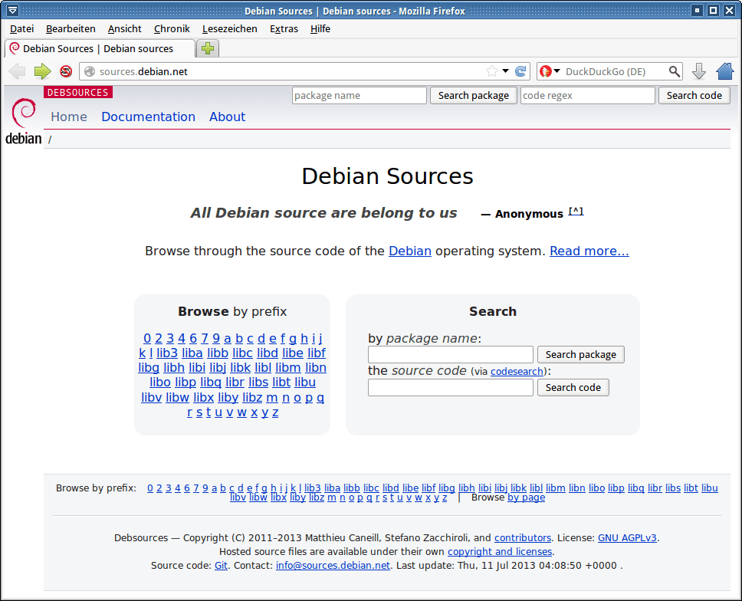Open search engine selector dropdown
The width and height of the screenshot is (742, 601).
[557, 71]
